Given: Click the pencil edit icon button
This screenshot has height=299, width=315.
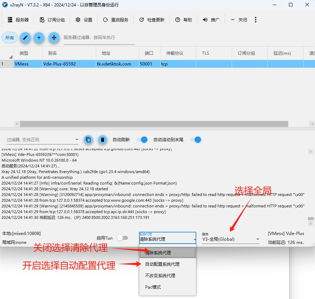Looking at the screenshot, I should point(25,38).
